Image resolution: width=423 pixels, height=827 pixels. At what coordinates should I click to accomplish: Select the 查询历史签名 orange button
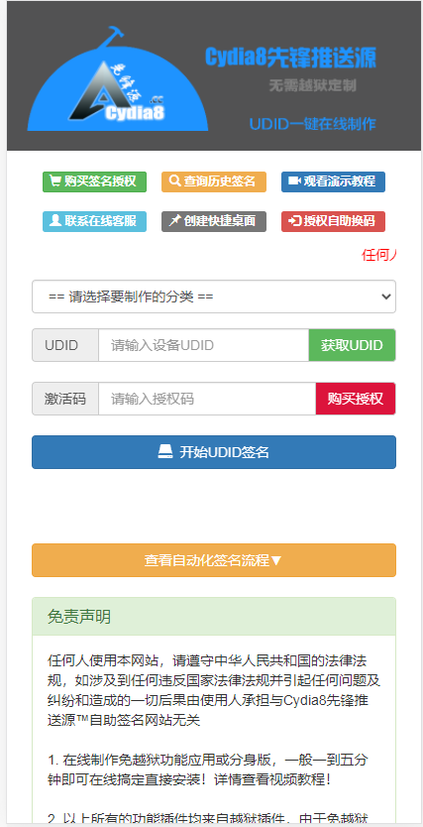click(214, 181)
